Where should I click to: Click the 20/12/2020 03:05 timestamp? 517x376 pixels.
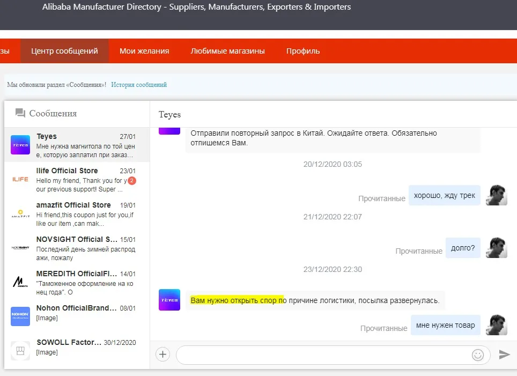(333, 164)
